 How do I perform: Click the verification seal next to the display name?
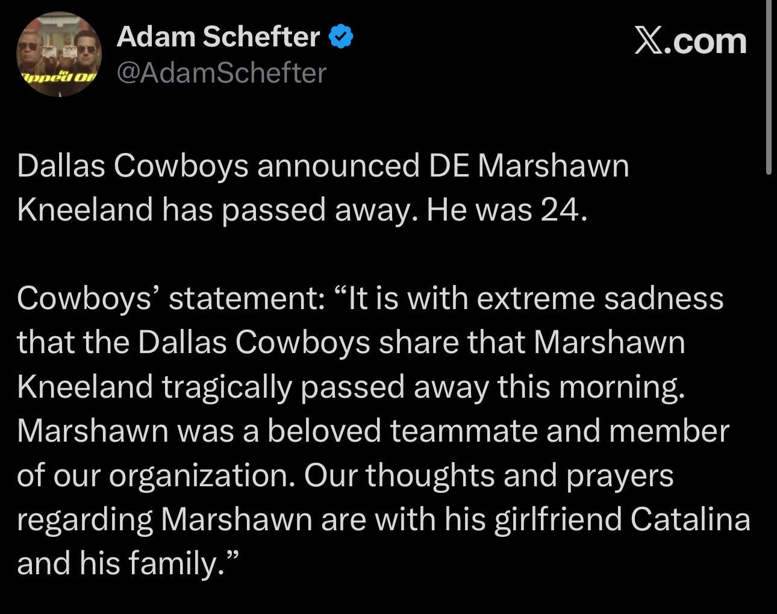pyautogui.click(x=340, y=36)
